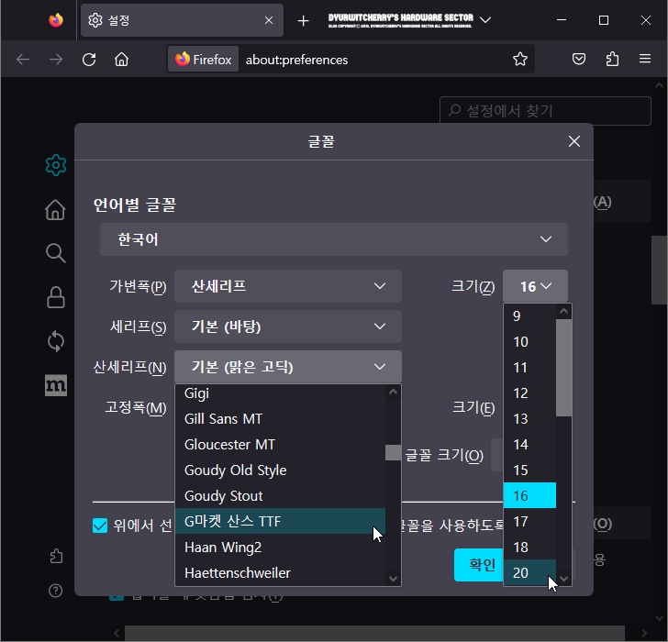Close the 글꼴 dialog

pos(574,141)
